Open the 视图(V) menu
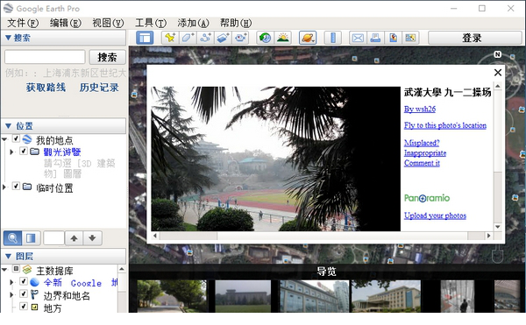The height and width of the screenshot is (325, 526). click(108, 23)
